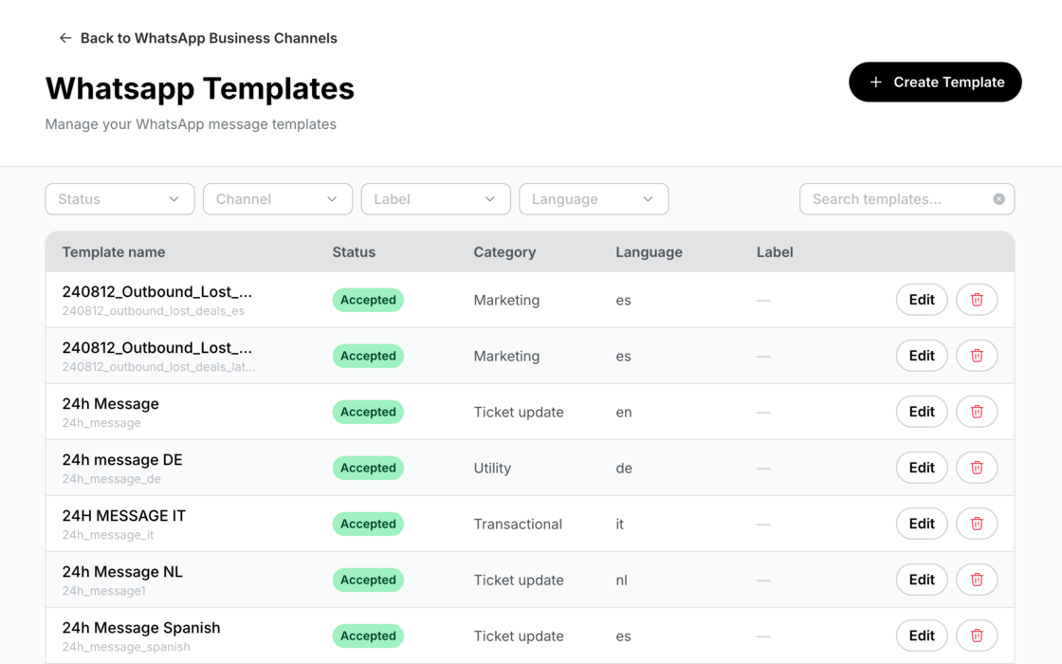Edit the 24h Message Spanish template

921,636
